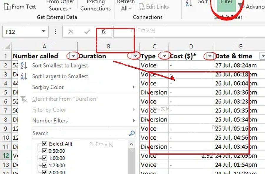265x174 pixels.
Task: Open the Date & time filter dropdown
Action: 262,56
